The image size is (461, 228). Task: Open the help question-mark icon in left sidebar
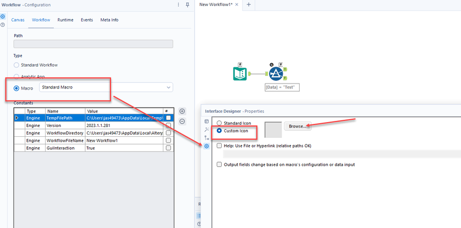point(3,25)
